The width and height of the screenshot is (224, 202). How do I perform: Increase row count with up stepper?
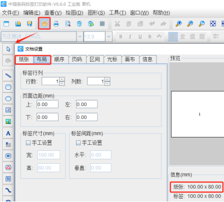(62, 79)
